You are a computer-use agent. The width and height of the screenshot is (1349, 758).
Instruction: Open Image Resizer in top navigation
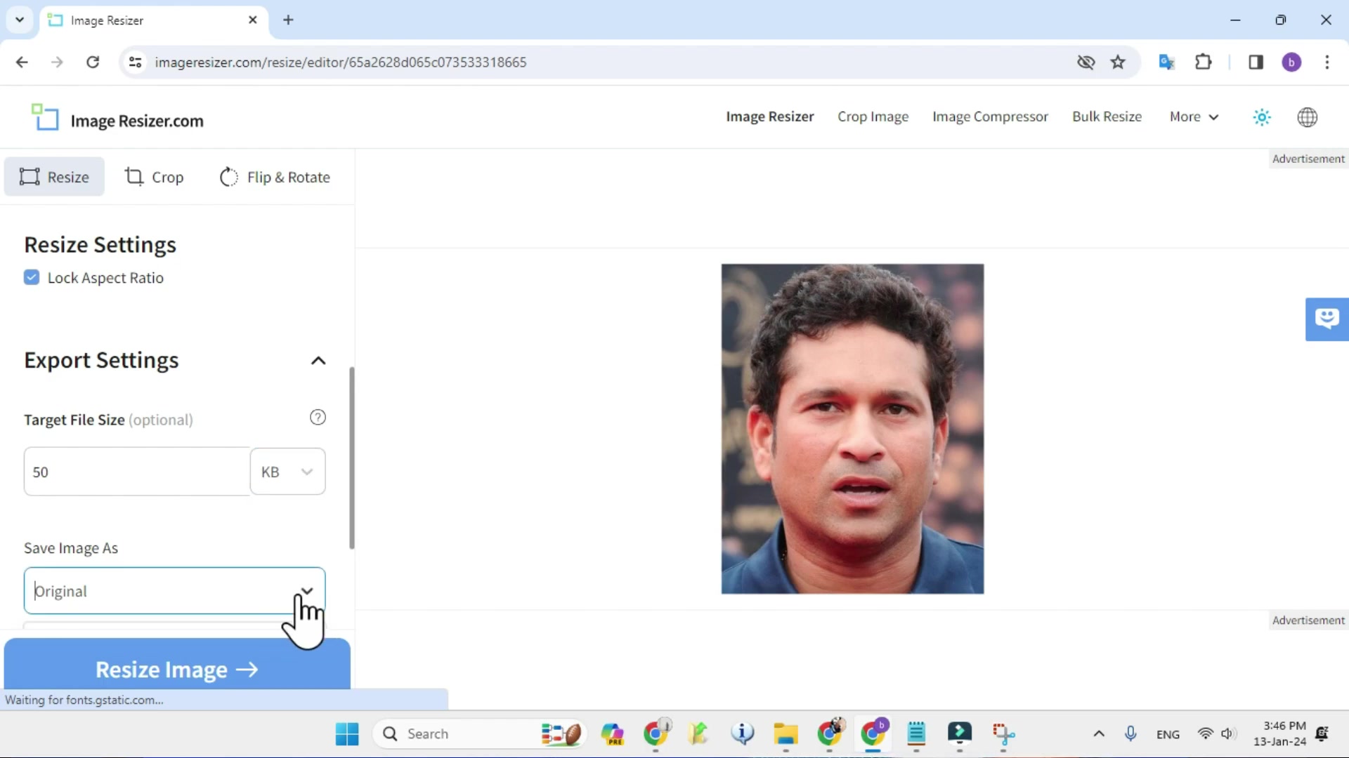(x=769, y=117)
